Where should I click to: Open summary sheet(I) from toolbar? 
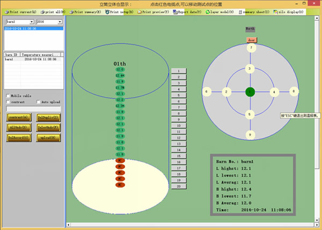tap(254, 12)
